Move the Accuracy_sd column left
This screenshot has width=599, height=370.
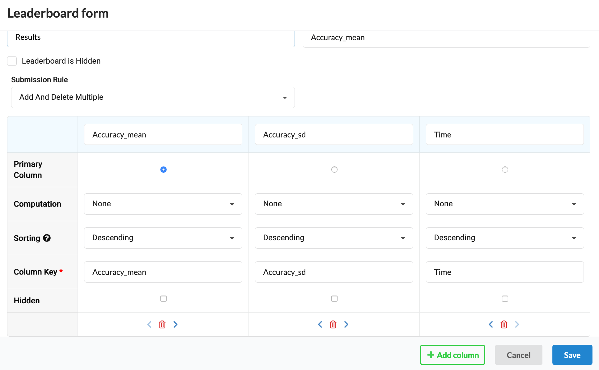pyautogui.click(x=320, y=324)
